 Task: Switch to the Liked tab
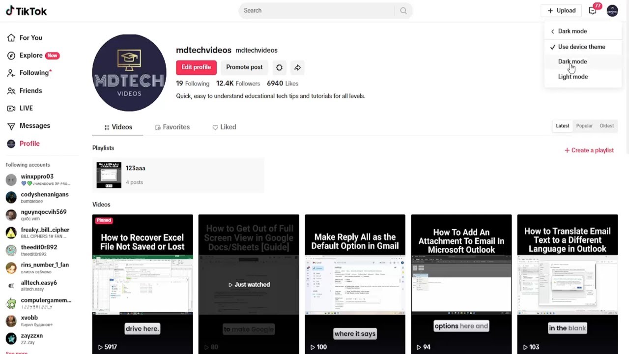[224, 127]
